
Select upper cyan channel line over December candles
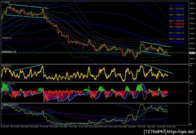pyautogui.click(x=155, y=44)
